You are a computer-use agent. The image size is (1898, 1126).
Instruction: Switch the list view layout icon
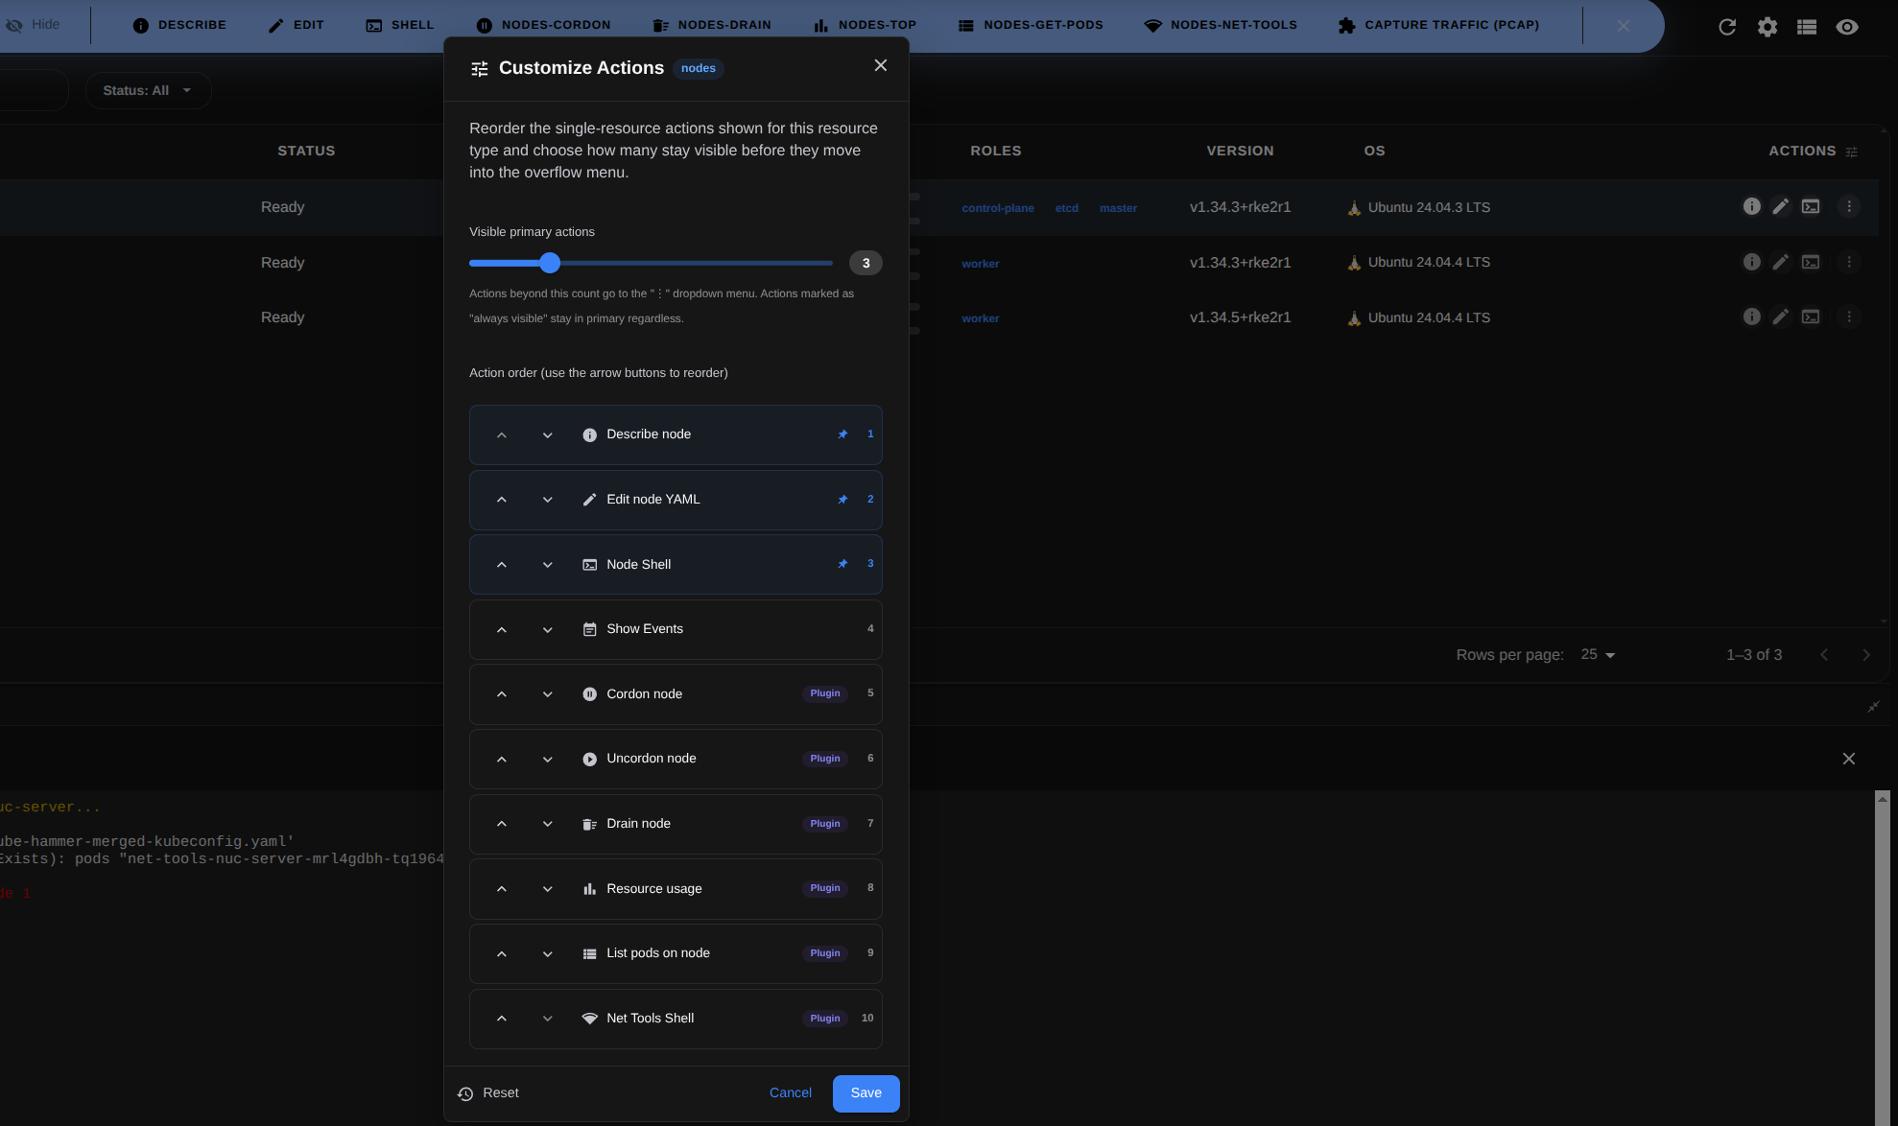click(1807, 27)
